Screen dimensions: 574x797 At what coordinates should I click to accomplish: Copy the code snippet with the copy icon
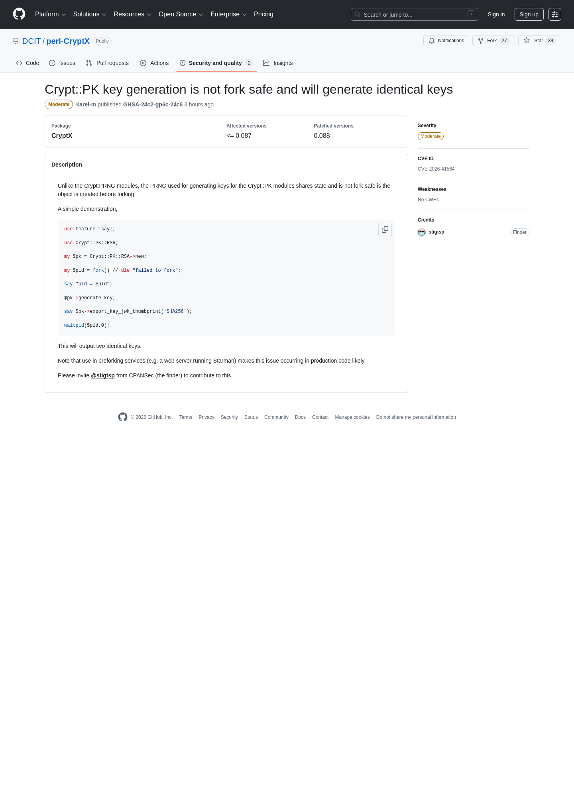coord(385,230)
